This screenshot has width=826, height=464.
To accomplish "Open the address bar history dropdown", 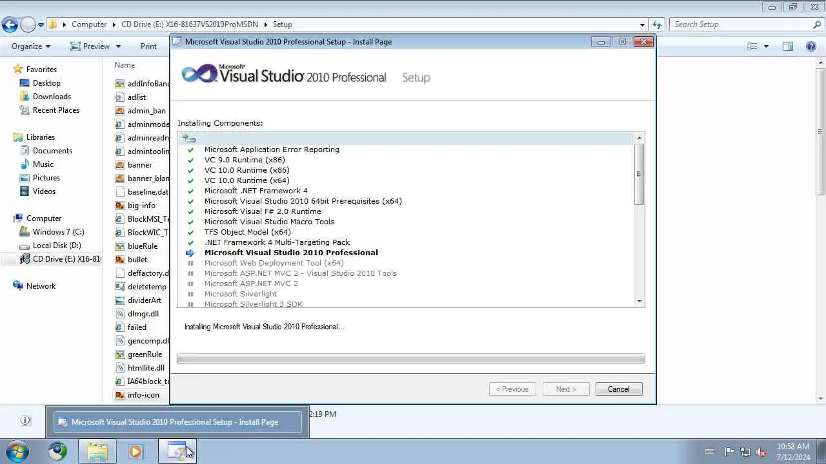I will (x=642, y=25).
